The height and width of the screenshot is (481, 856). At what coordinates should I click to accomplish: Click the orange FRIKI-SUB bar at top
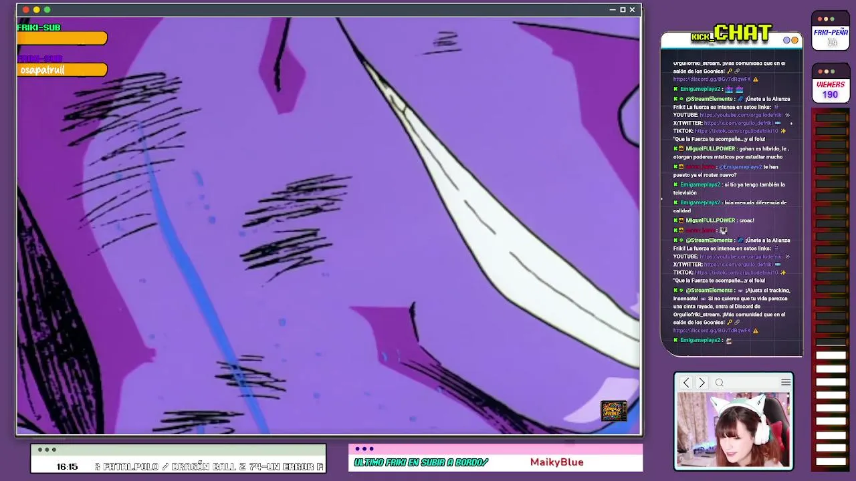[x=62, y=39]
